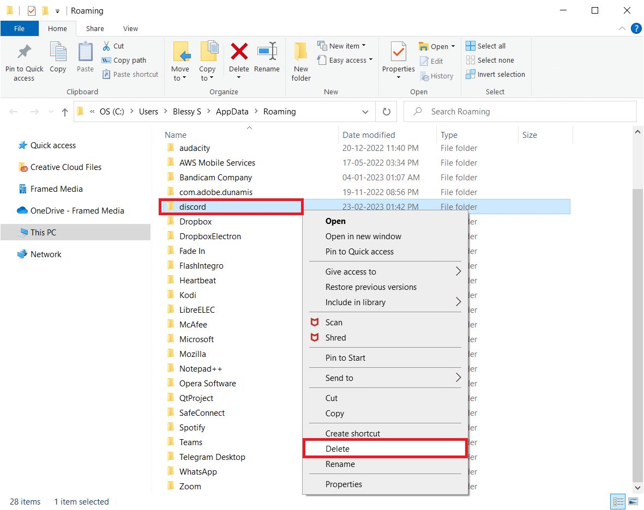Open the Properties ribbon icon

tap(399, 52)
